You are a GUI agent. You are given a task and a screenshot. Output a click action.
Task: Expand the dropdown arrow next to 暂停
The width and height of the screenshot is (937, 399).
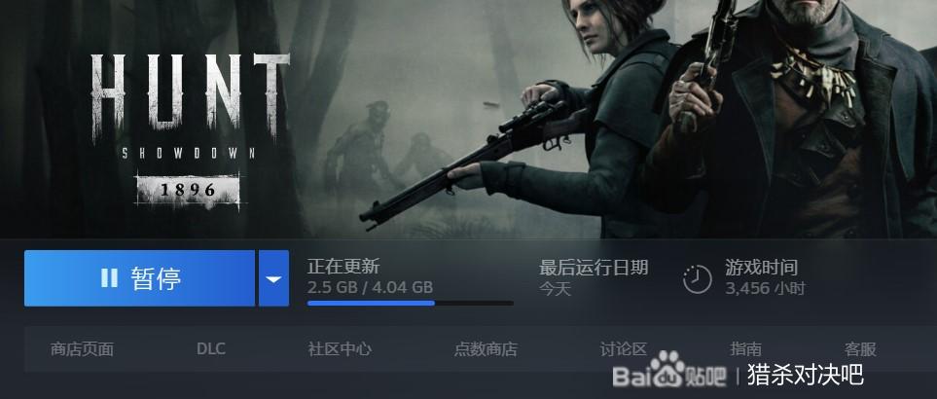point(273,278)
